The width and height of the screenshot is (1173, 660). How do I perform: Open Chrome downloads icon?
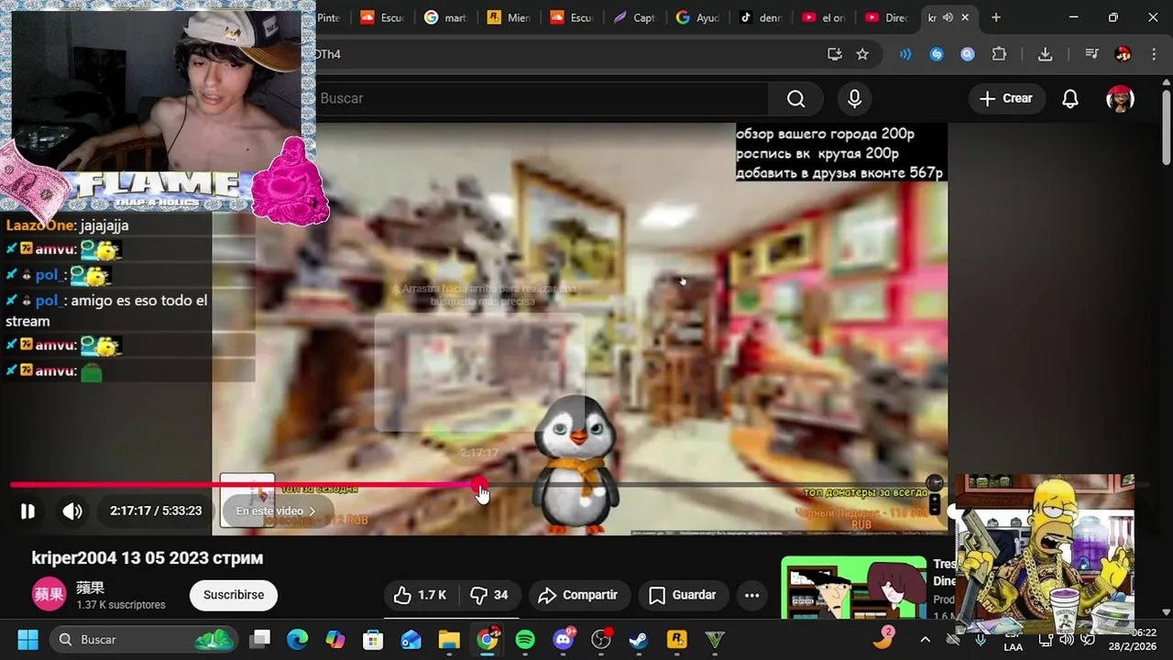coord(1046,54)
